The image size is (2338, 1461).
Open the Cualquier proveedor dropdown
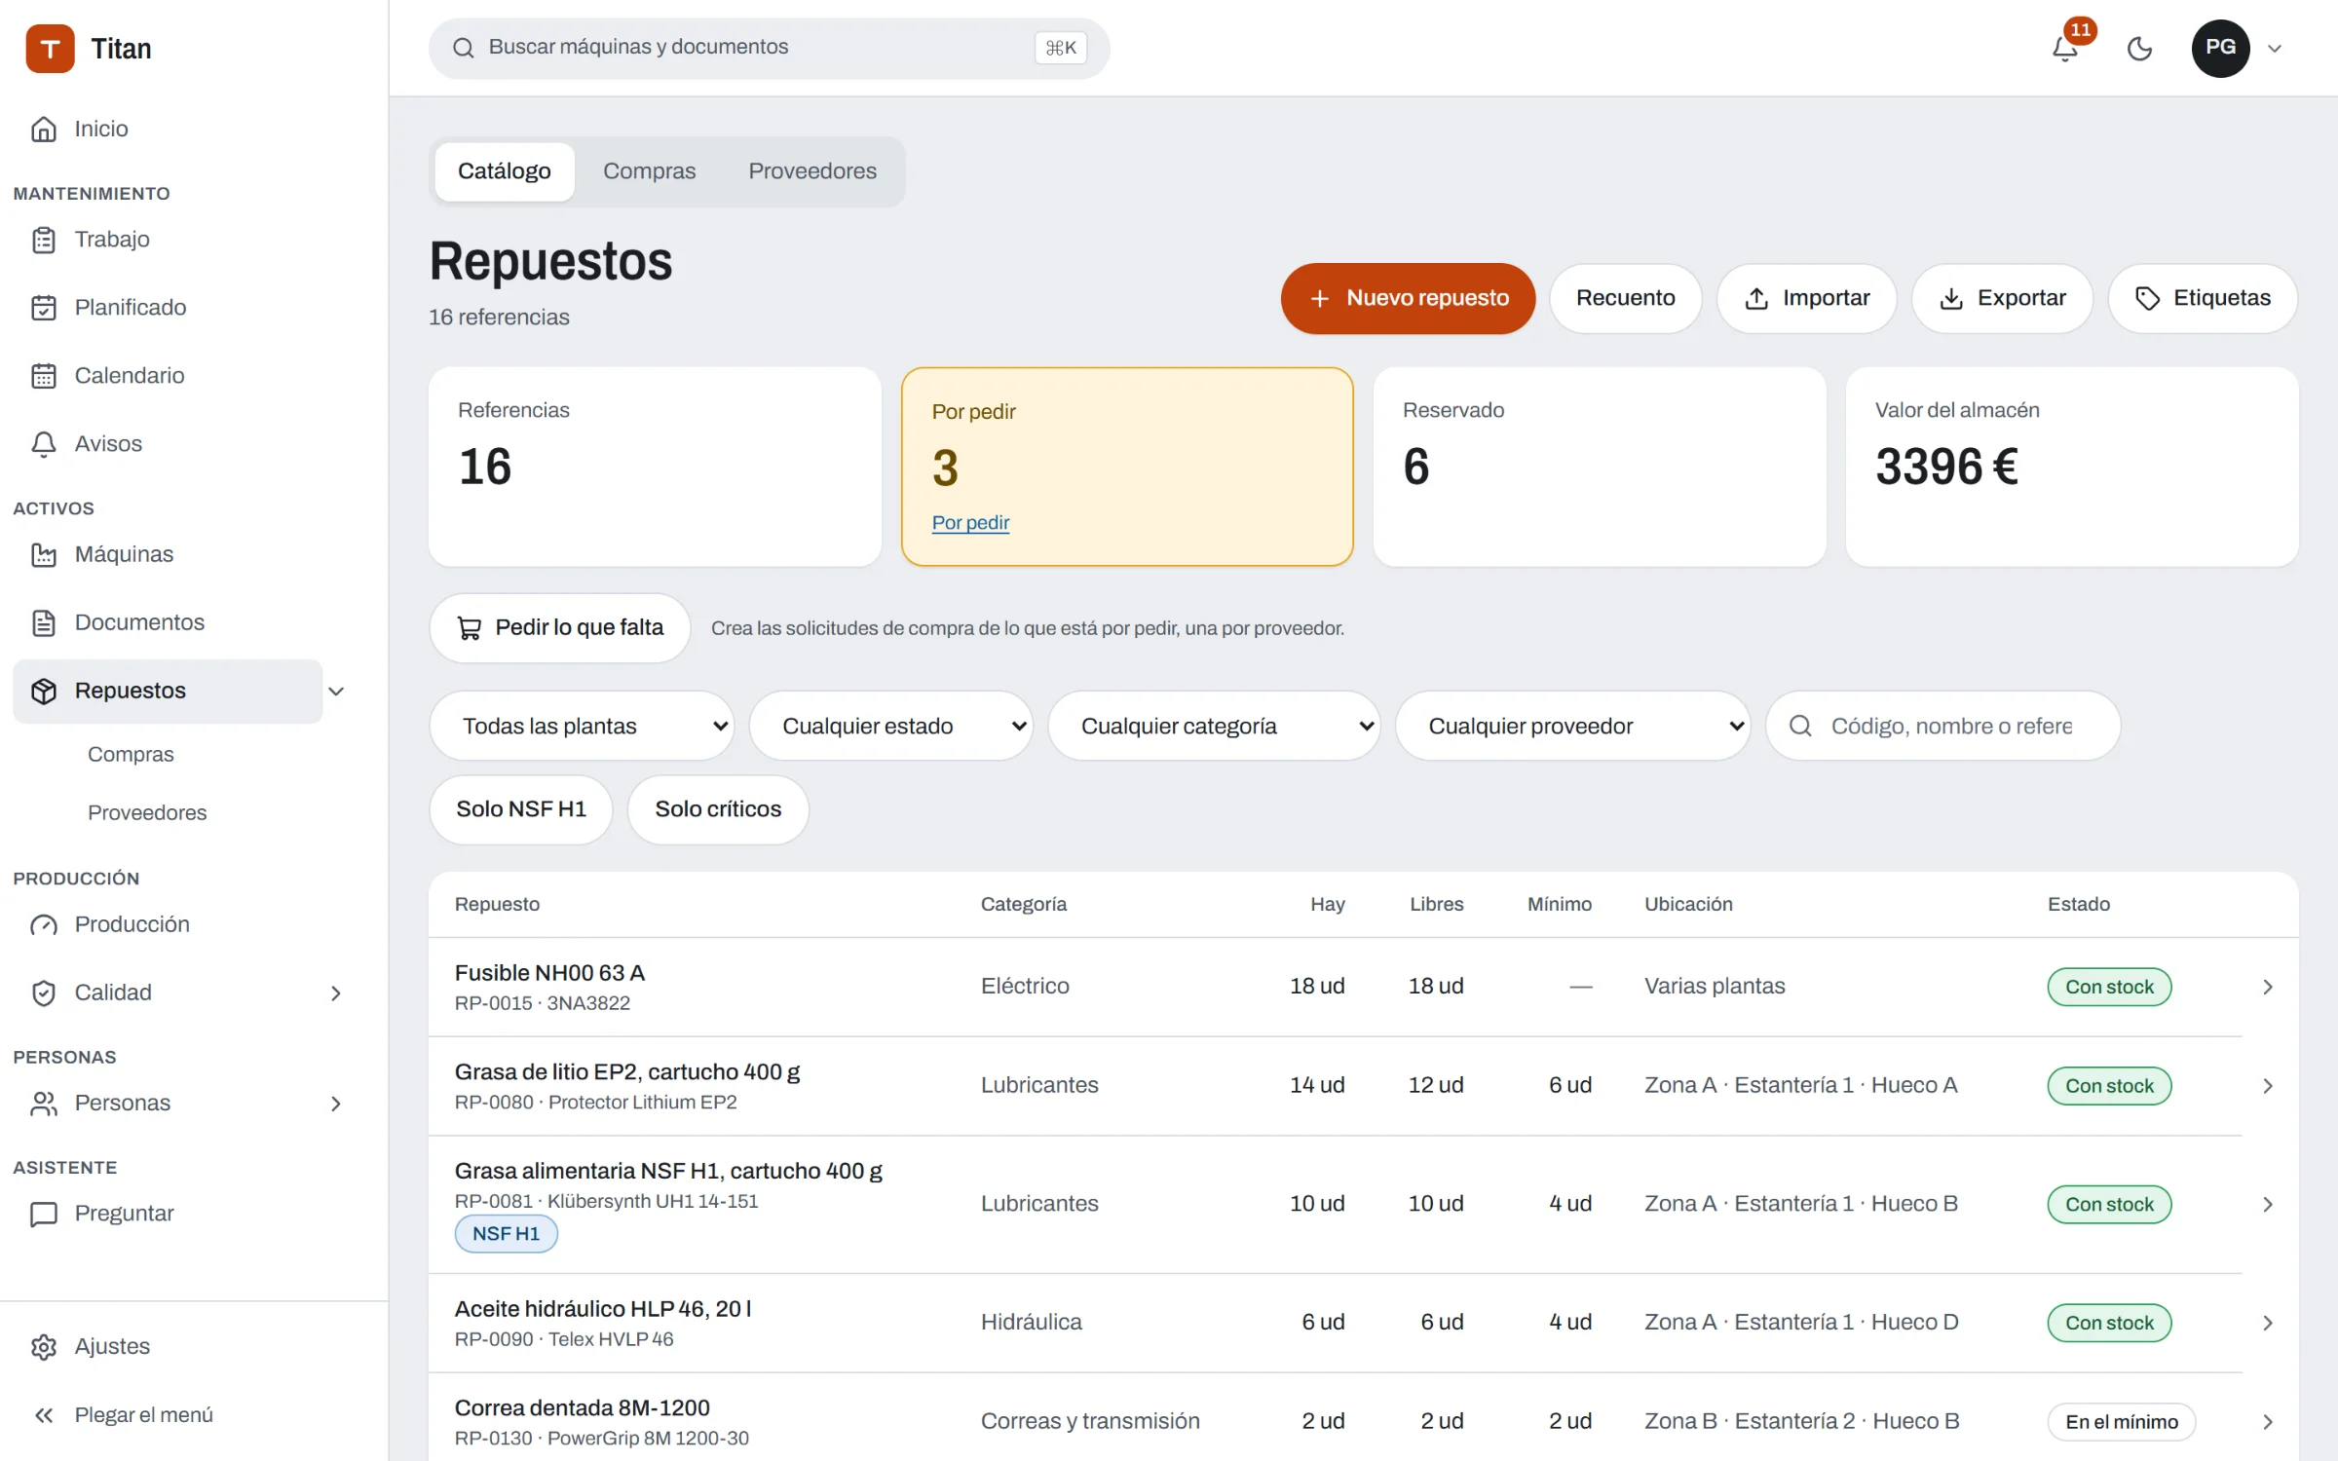coord(1572,726)
